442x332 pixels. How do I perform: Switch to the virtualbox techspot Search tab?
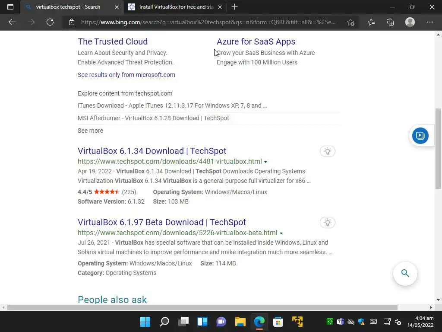click(x=68, y=7)
